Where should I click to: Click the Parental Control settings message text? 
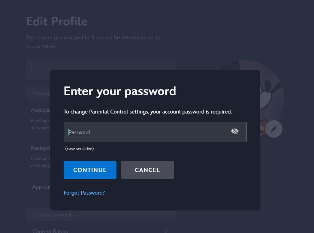[x=148, y=112]
